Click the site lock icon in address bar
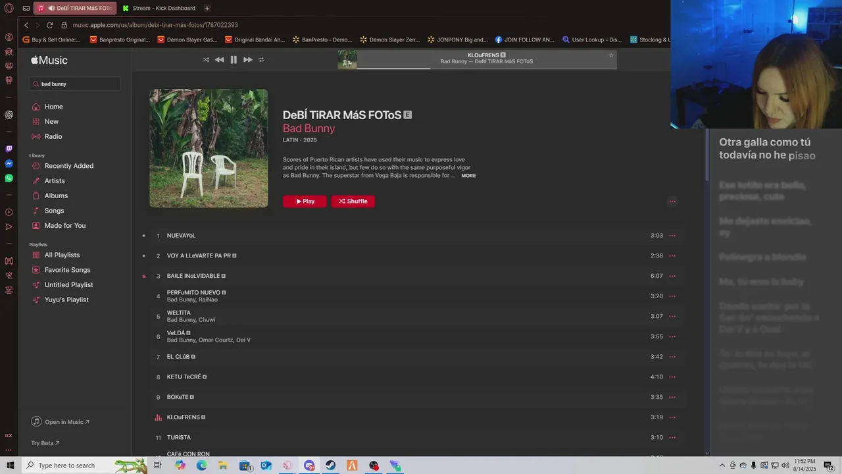The height and width of the screenshot is (474, 842). click(x=64, y=25)
